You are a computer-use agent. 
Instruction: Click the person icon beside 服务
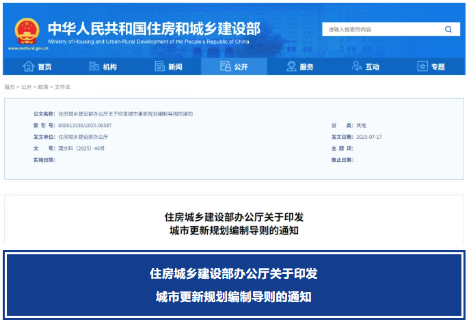pyautogui.click(x=291, y=66)
